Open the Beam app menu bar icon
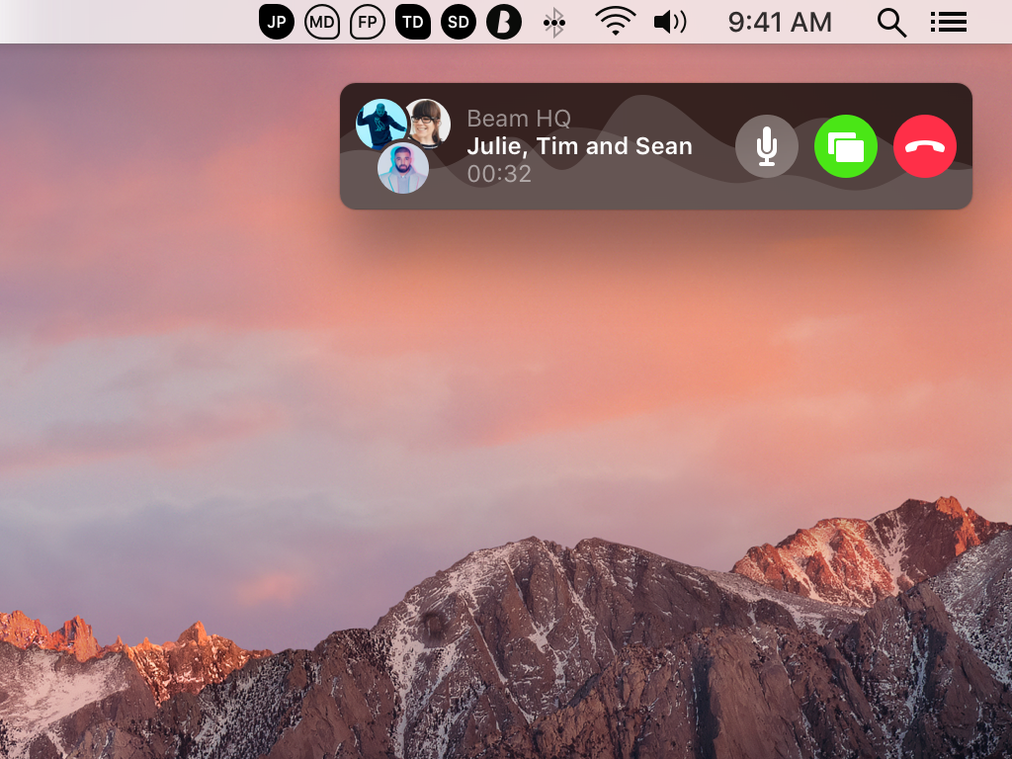Viewport: 1012px width, 759px height. click(x=503, y=22)
